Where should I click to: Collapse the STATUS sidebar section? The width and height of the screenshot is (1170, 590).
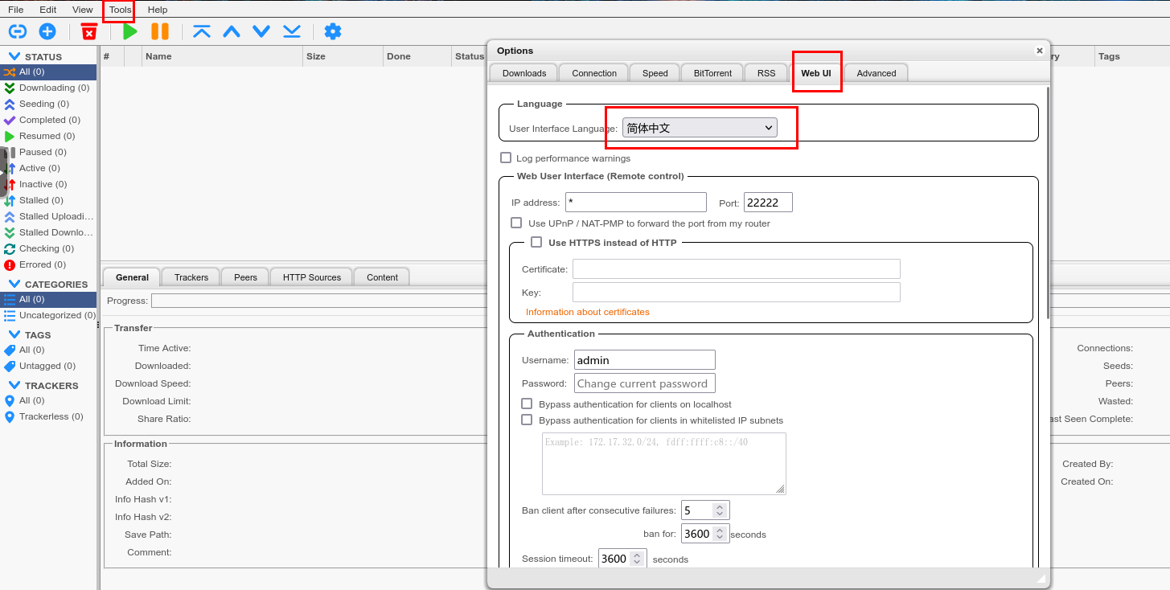14,57
